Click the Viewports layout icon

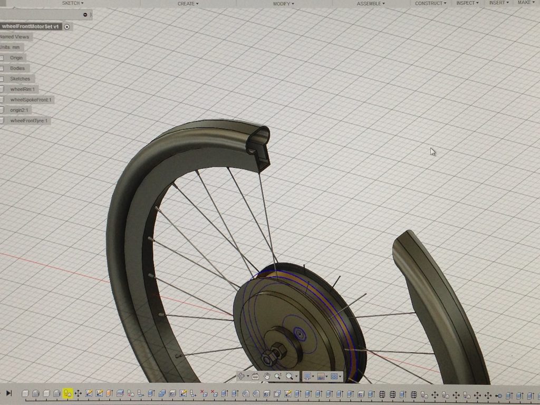point(334,377)
